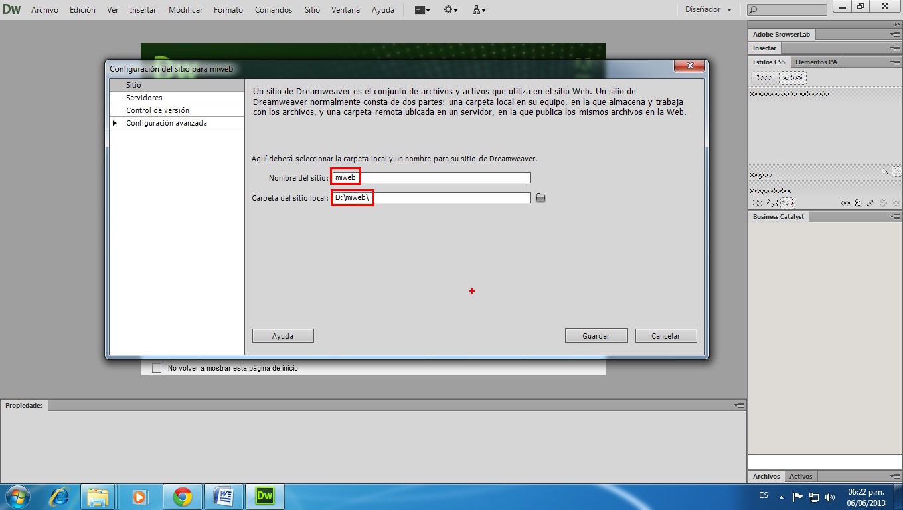The image size is (903, 510).
Task: Check No volver a mostrar esta página de inicio
Action: click(x=157, y=367)
